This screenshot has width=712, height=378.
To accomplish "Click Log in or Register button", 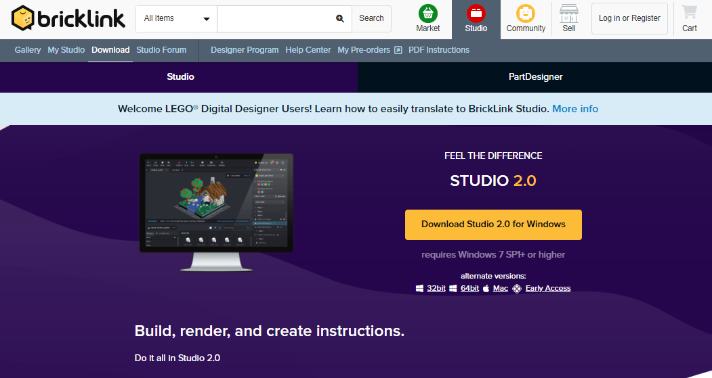I will (x=629, y=18).
